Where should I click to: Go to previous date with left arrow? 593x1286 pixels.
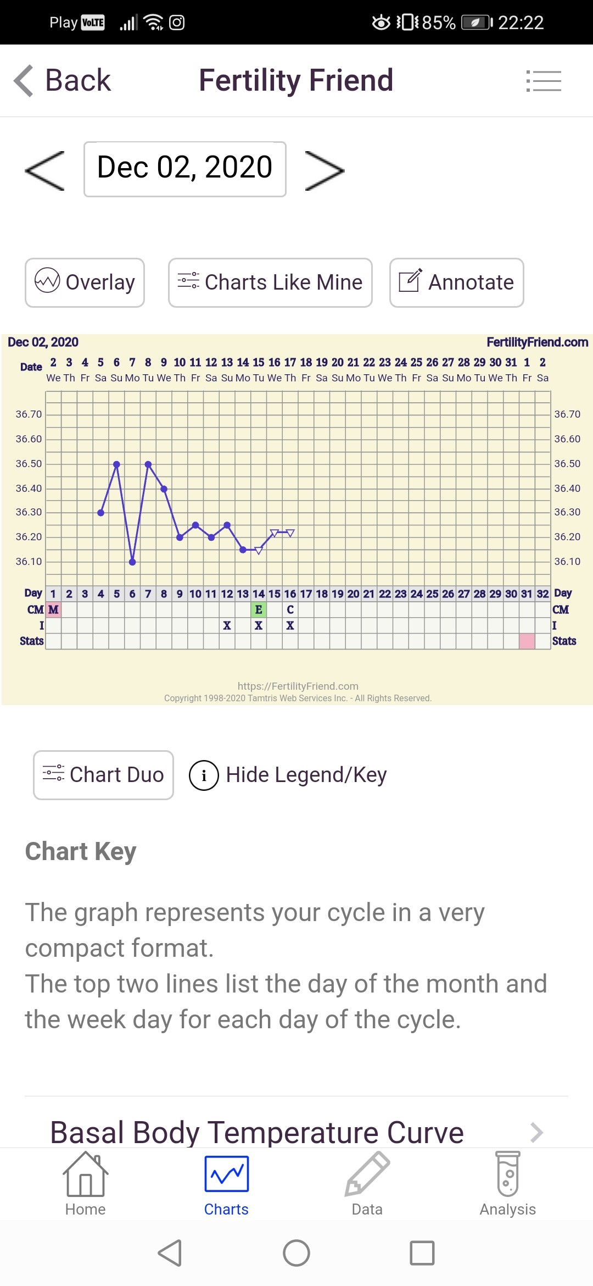[45, 170]
